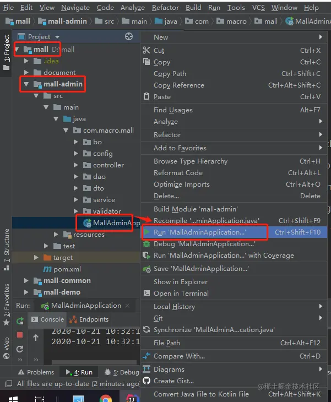Open the VCS menu
This screenshot has width=331, height=402.
point(258,8)
